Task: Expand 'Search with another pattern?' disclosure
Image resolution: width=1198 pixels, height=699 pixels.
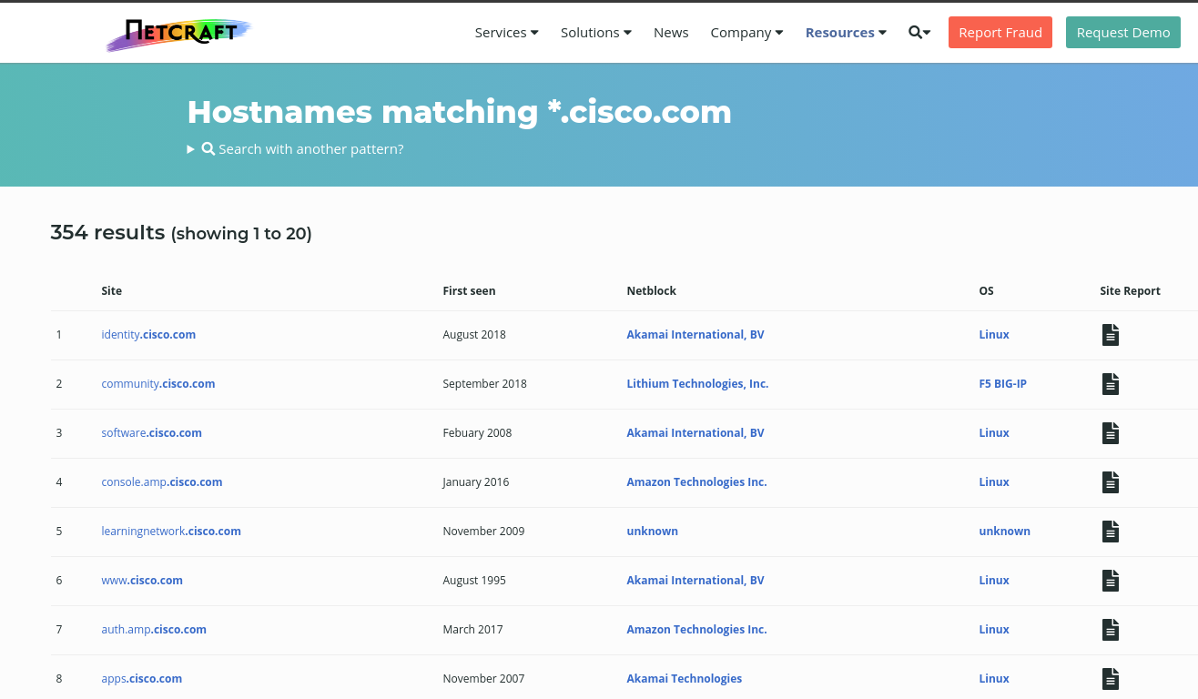Action: click(x=296, y=149)
